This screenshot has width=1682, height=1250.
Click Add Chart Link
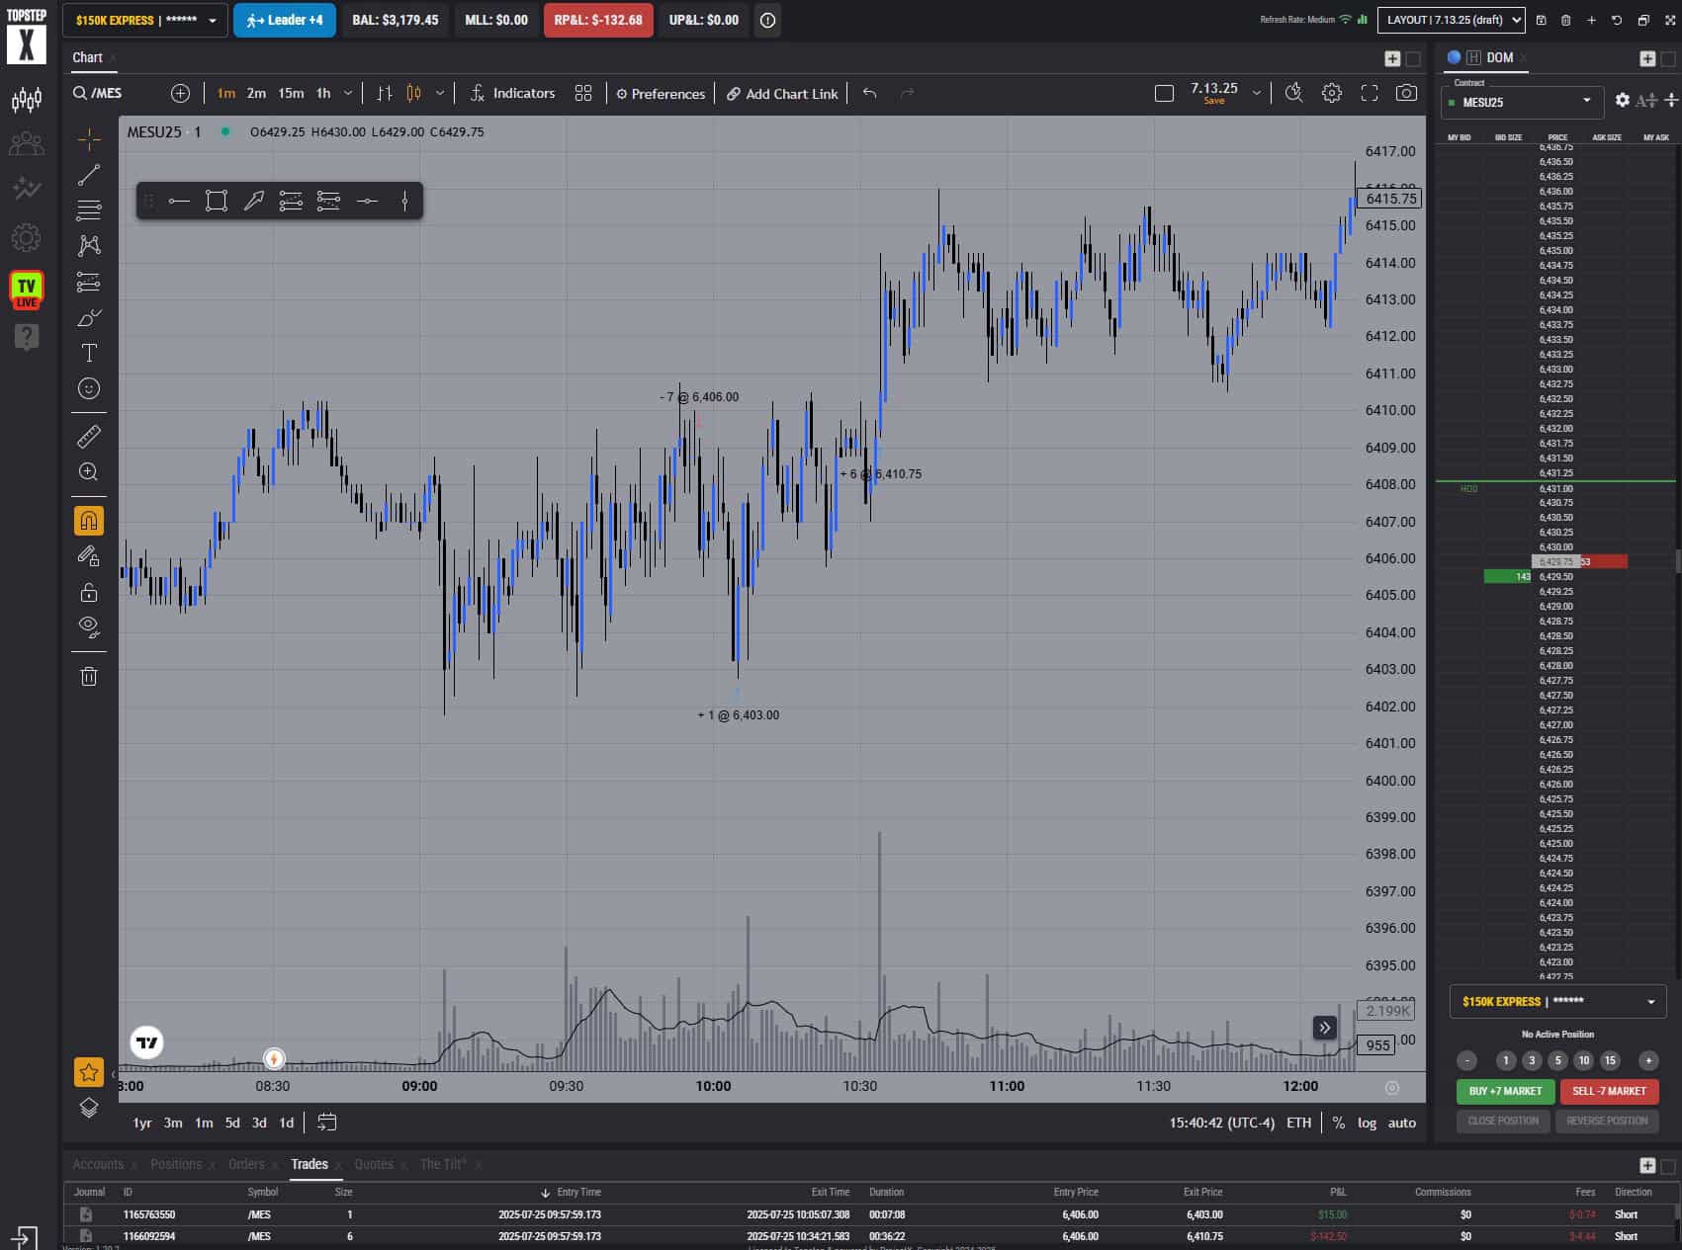[x=782, y=93]
